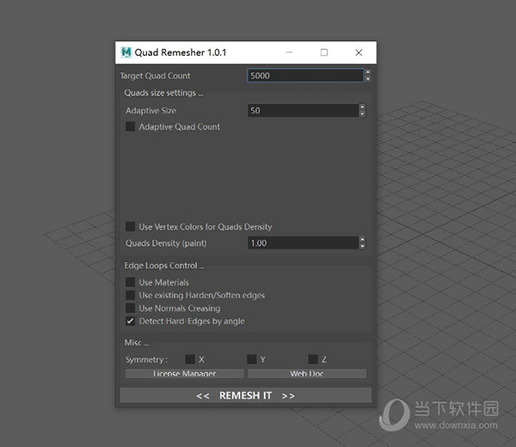This screenshot has height=447, width=516.
Task: Click the Quads Density (paint) field showing 1.00
Action: tap(303, 243)
